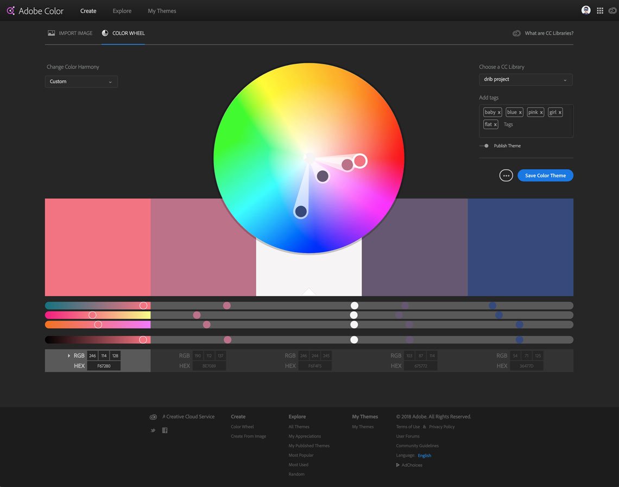Viewport: 619px width, 487px height.
Task: Remove the "pink" tag
Action: pyautogui.click(x=541, y=112)
